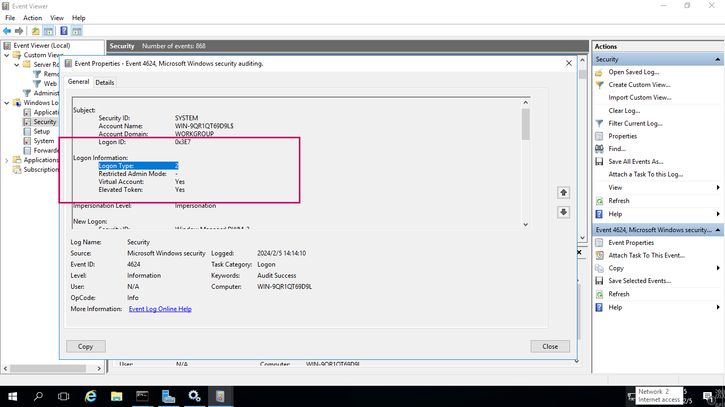Click the SYSTEM Security ID value
This screenshot has width=725, height=407.
[186, 118]
